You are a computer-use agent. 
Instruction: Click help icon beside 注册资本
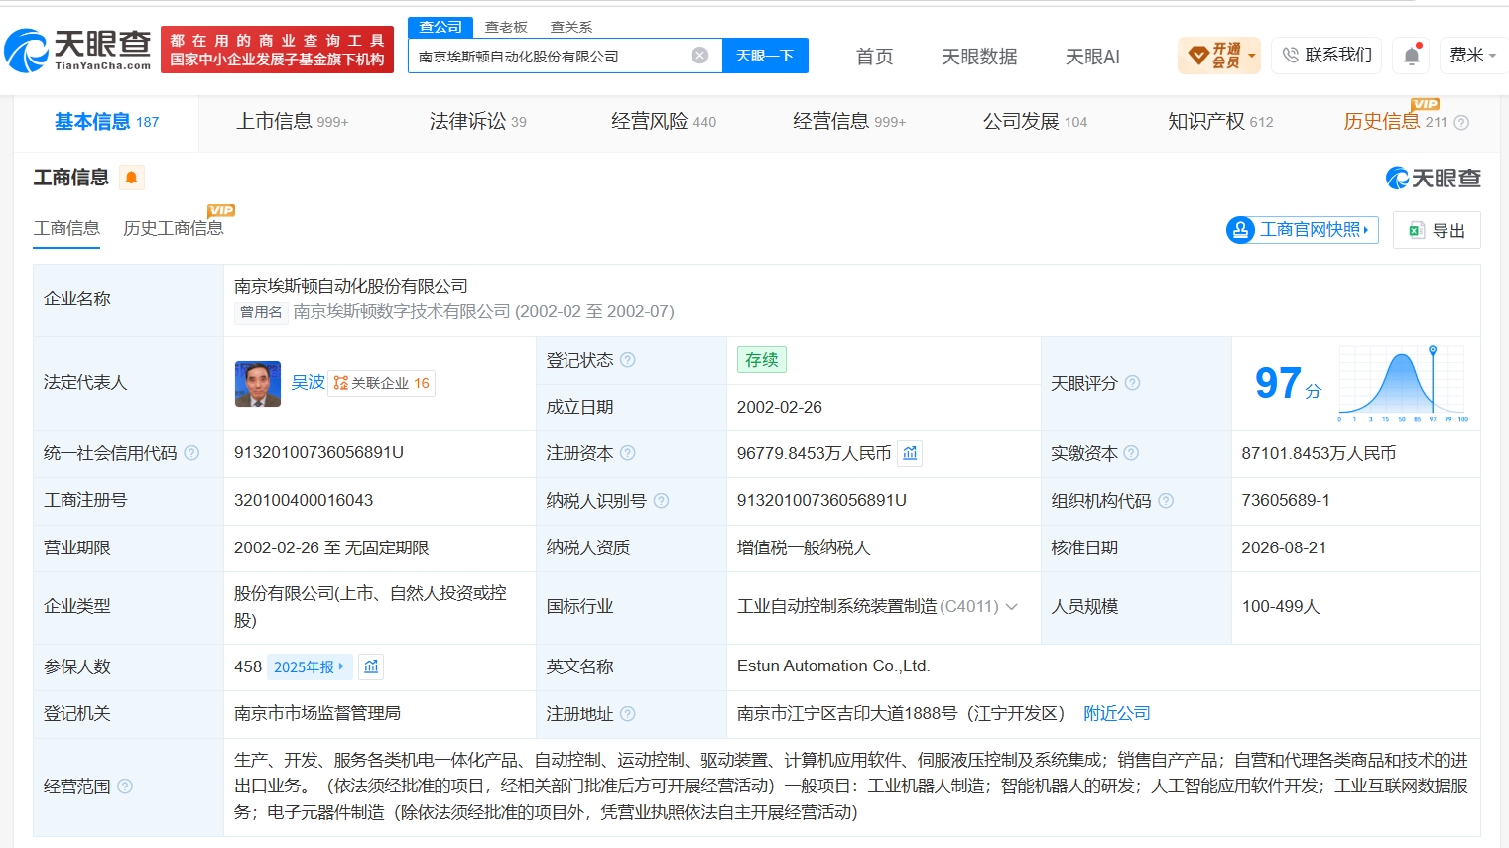click(x=628, y=453)
